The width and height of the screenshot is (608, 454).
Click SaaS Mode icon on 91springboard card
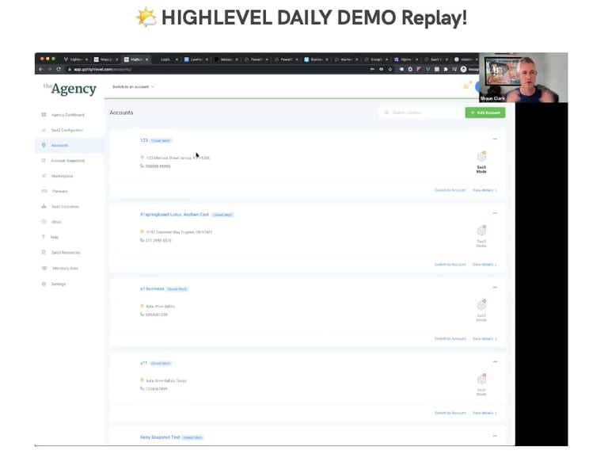(x=481, y=231)
